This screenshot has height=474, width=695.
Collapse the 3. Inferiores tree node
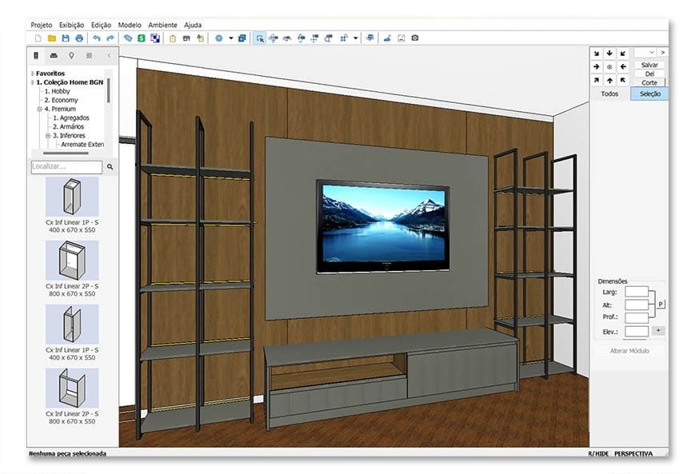47,135
